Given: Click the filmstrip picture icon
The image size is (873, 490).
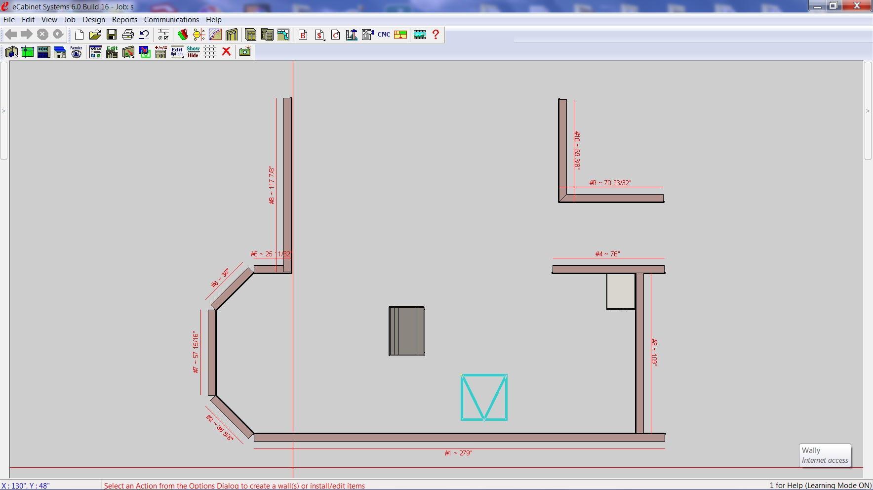Looking at the screenshot, I should click(x=420, y=35).
